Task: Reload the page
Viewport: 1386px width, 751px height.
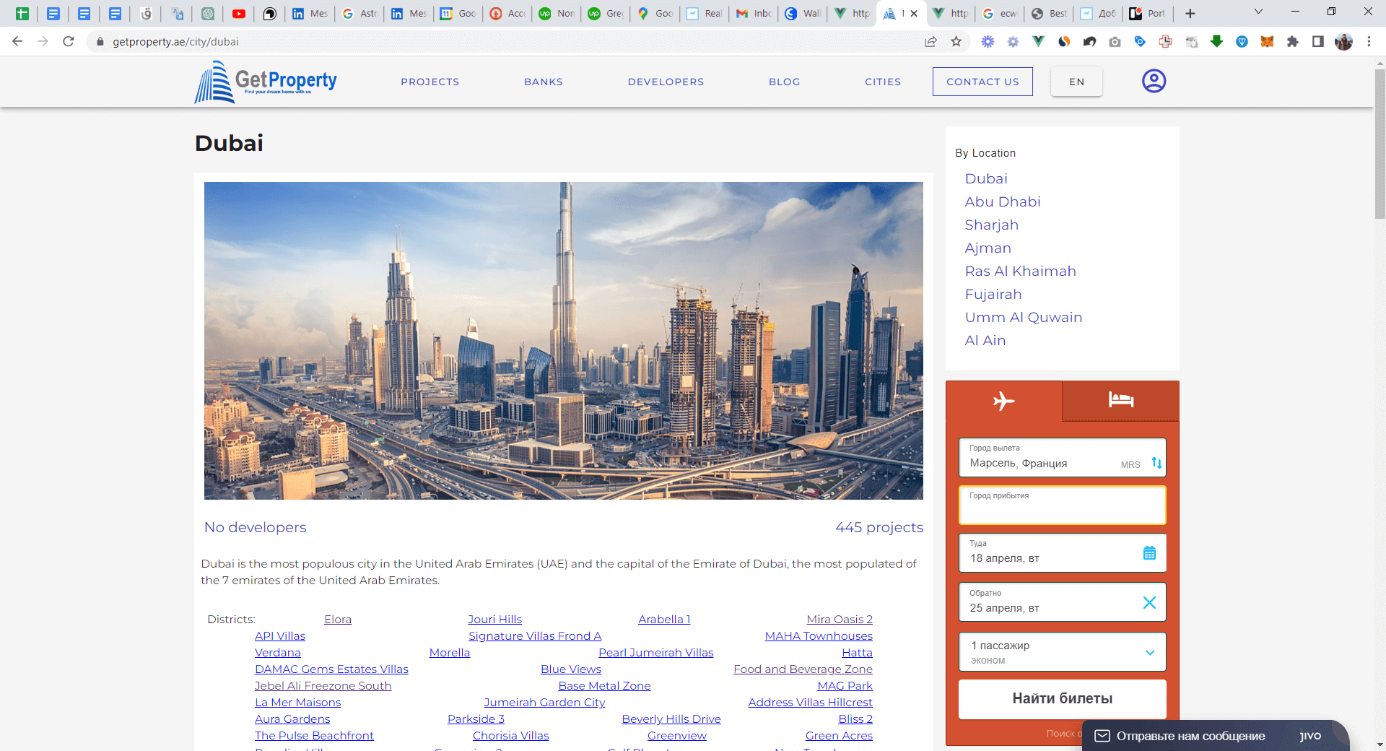Action: 69,42
